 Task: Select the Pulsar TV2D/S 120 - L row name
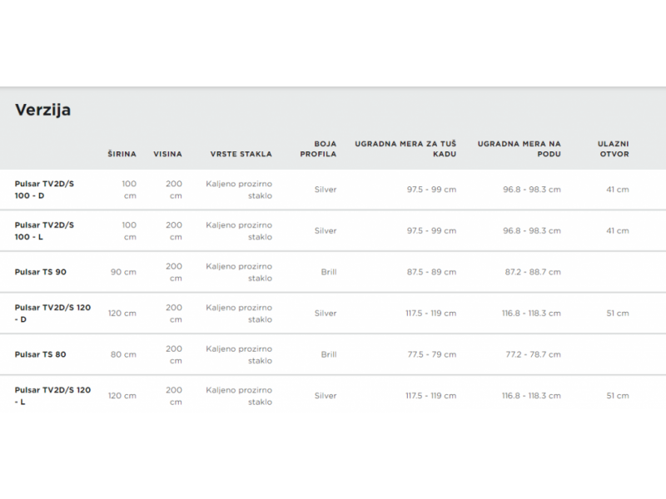point(52,395)
